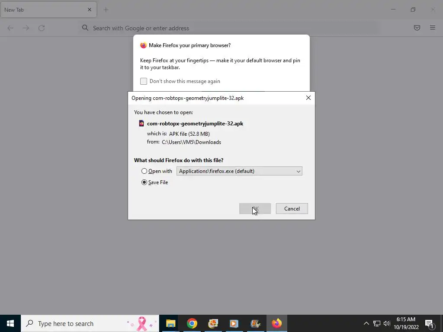This screenshot has height=332, width=443.
Task: Open the photo app icon next to Chrome in taskbar
Action: point(213,323)
